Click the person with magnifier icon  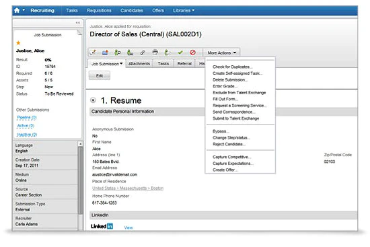tap(118, 52)
